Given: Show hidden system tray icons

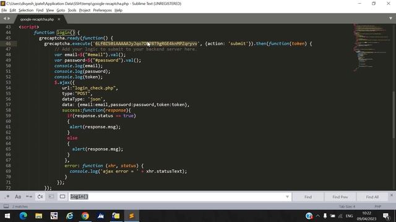Looking at the screenshot, I should coord(317,216).
